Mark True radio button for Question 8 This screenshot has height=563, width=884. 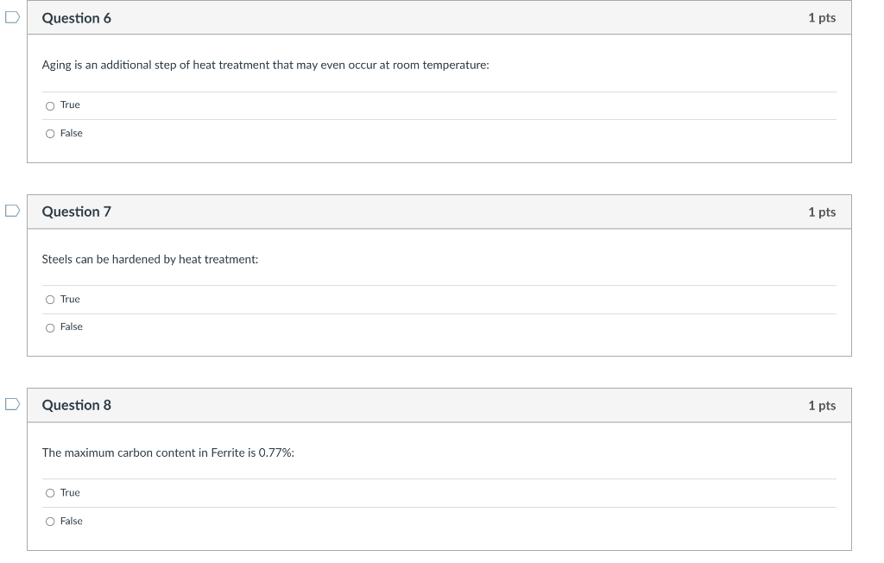50,493
